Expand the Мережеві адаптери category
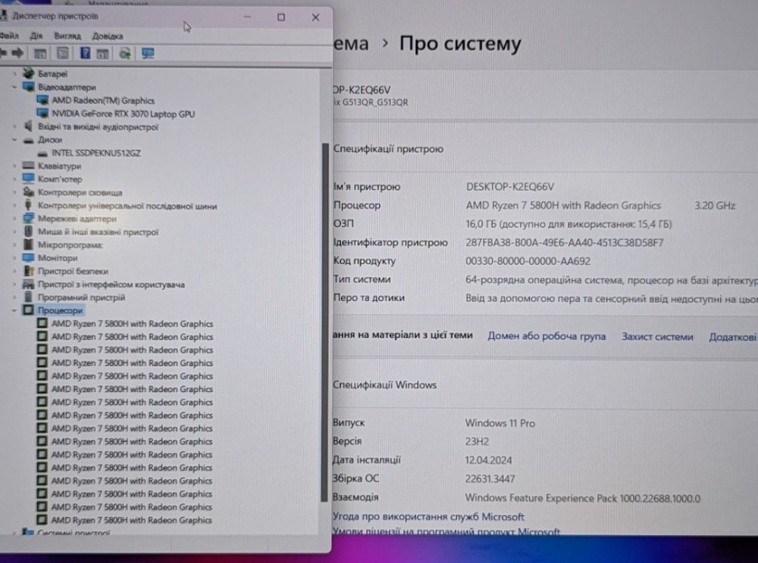Screen dimensions: 758x563 [x=15, y=219]
